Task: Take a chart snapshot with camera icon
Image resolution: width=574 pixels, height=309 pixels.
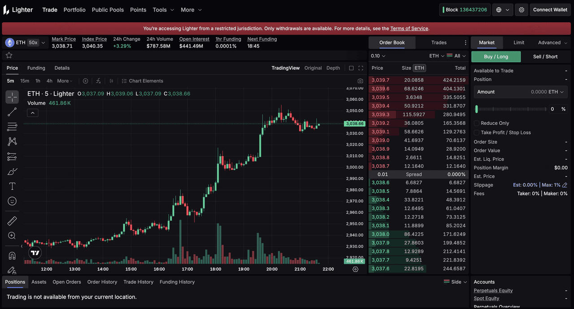Action: [x=360, y=81]
